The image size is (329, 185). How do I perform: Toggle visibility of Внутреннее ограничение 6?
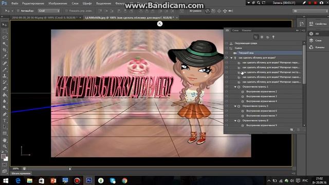point(226,111)
